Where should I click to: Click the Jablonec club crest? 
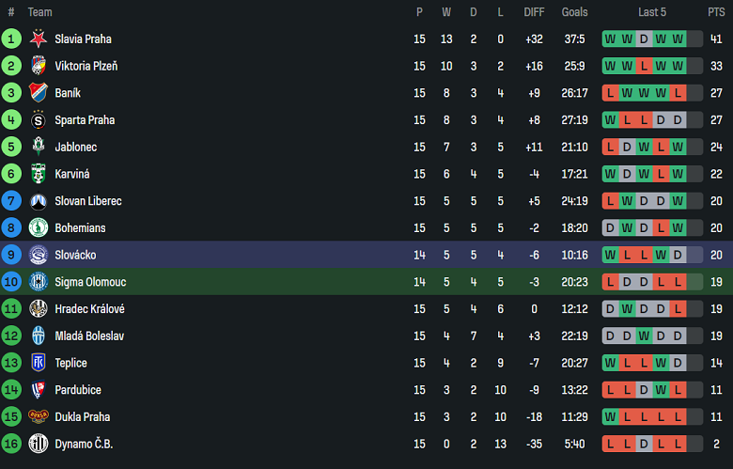(39, 147)
